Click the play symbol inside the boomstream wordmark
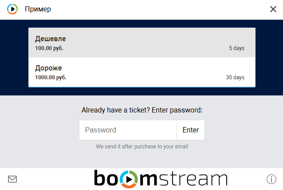This screenshot has width=283, height=190. (x=129, y=179)
